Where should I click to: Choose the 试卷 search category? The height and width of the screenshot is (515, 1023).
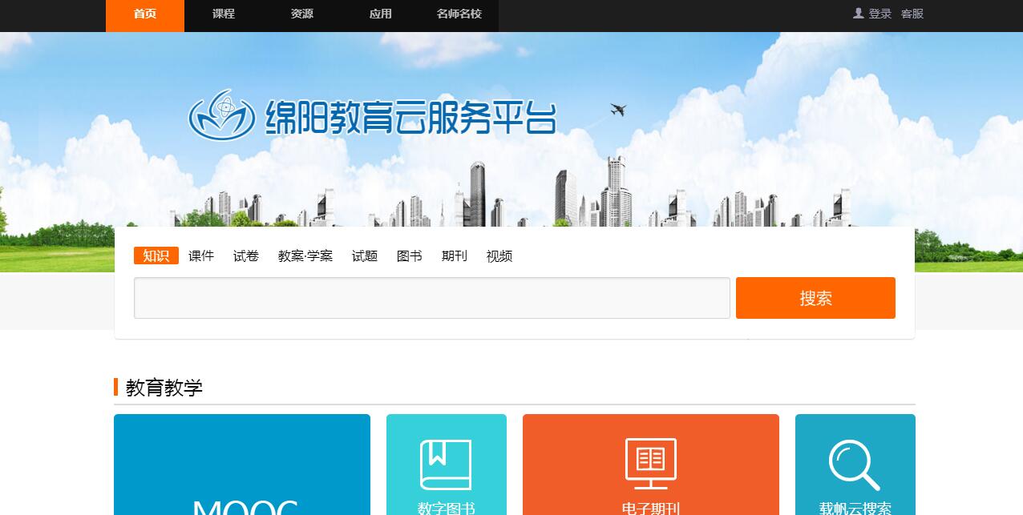tap(246, 256)
